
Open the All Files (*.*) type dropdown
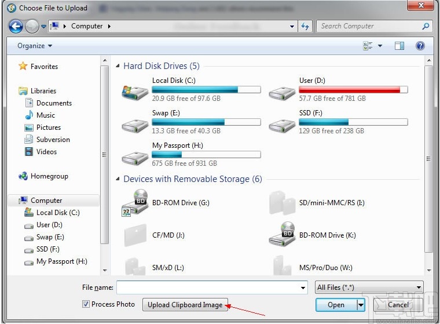tap(369, 287)
